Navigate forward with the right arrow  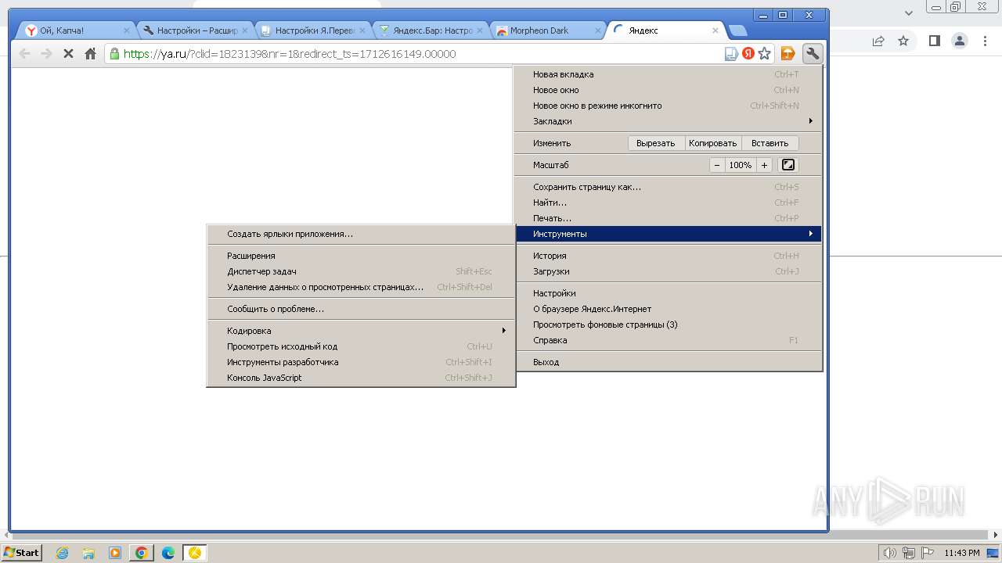pos(46,53)
